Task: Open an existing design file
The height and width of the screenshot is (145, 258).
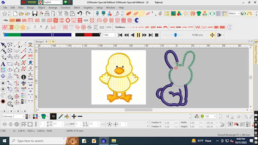Action: click(21, 14)
